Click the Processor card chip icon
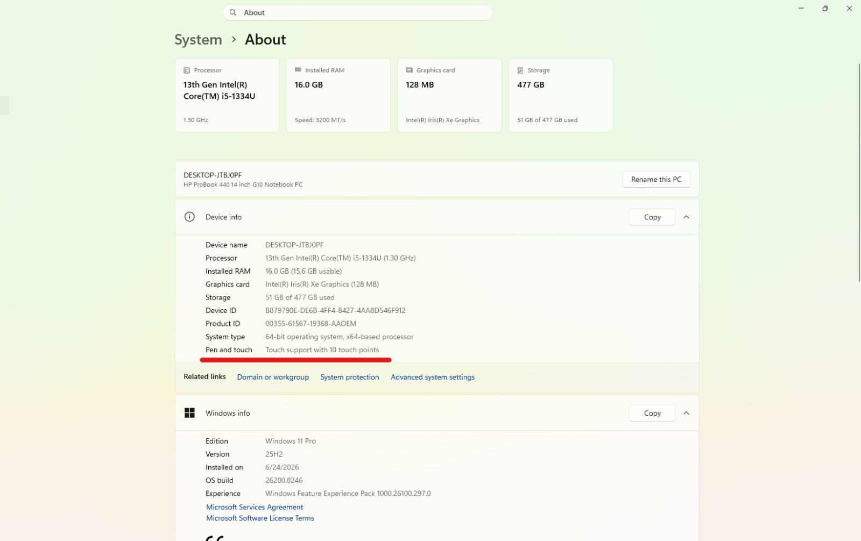The image size is (861, 541). pos(187,70)
